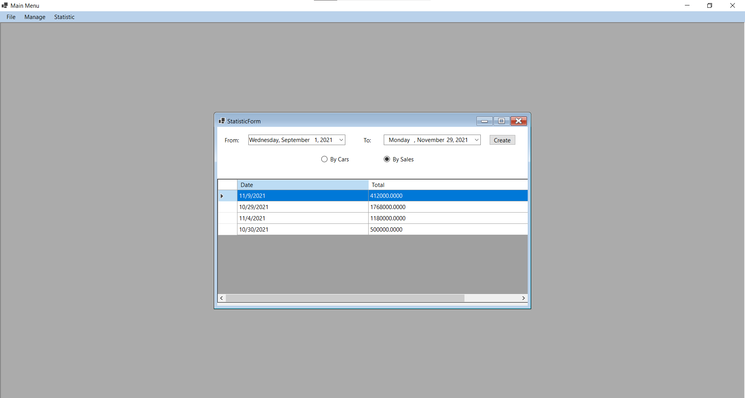
Task: Select the 11/9/2021 date cell
Action: tap(303, 196)
